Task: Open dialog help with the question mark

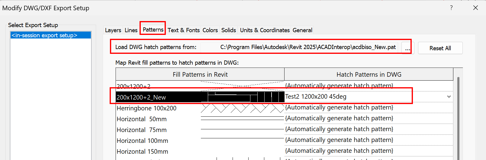Action: click(x=451, y=8)
